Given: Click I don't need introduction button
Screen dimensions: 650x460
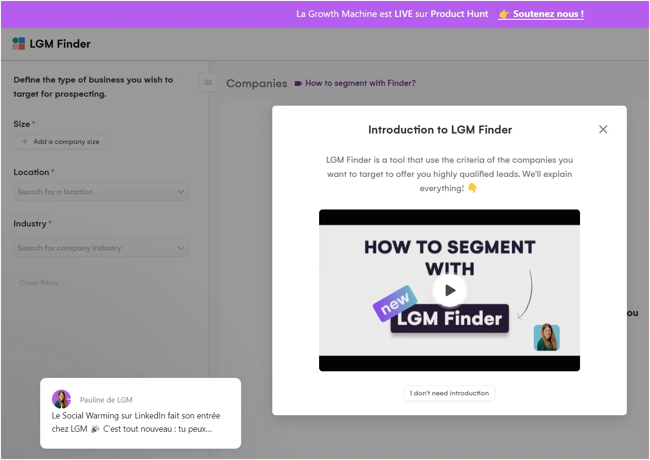Looking at the screenshot, I should coord(450,393).
